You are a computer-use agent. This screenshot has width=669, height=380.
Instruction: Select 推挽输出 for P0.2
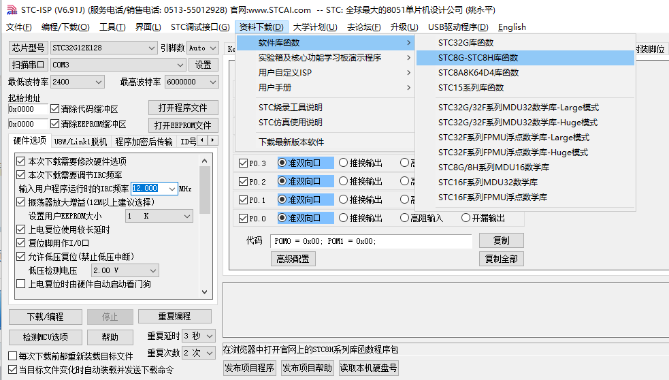click(x=344, y=181)
